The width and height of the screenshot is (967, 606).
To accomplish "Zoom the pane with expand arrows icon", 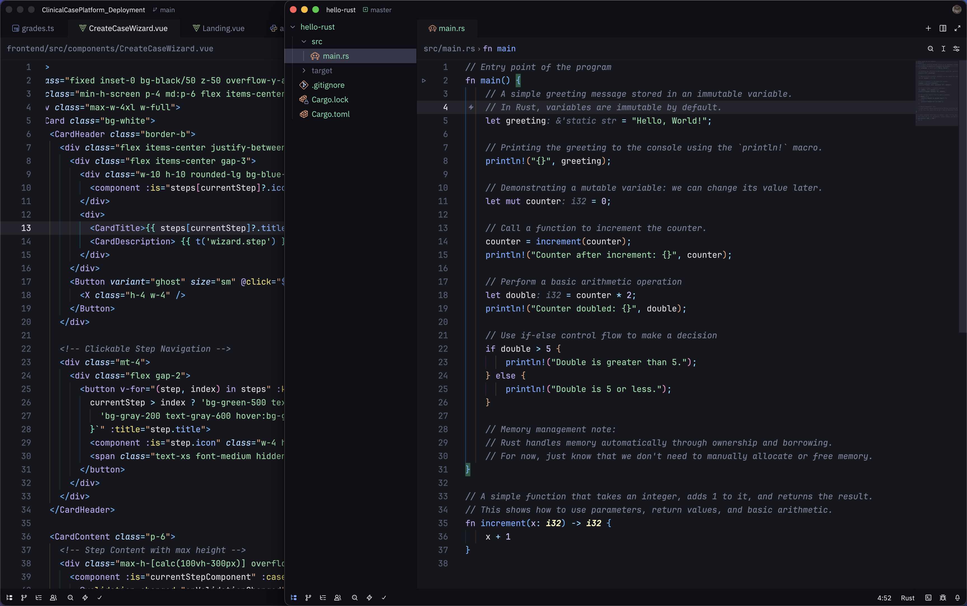I will click(x=957, y=28).
